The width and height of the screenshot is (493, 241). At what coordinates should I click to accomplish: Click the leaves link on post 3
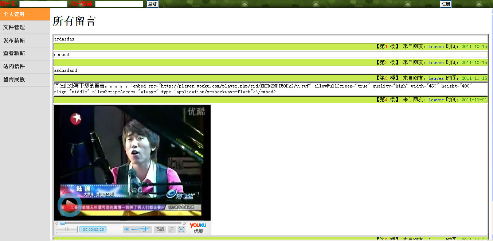[x=436, y=78]
